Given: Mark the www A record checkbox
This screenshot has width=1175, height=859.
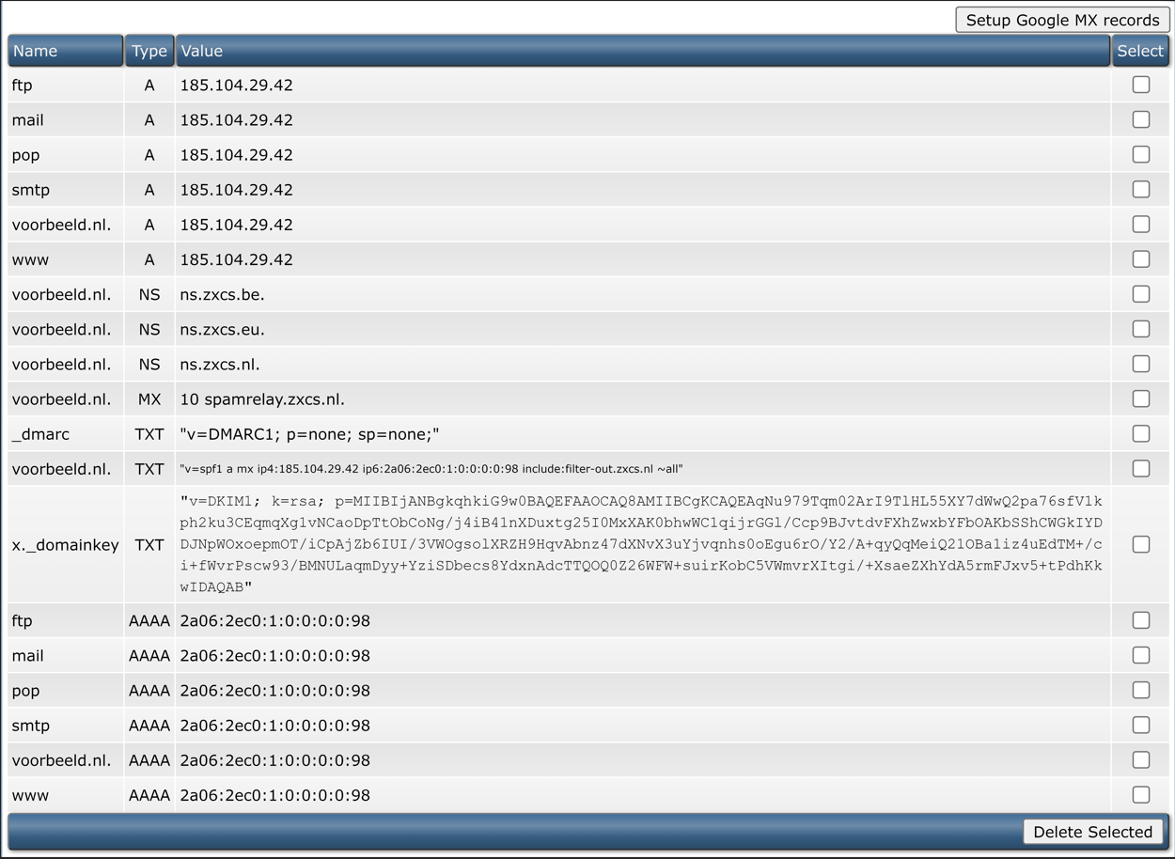Looking at the screenshot, I should (1140, 259).
